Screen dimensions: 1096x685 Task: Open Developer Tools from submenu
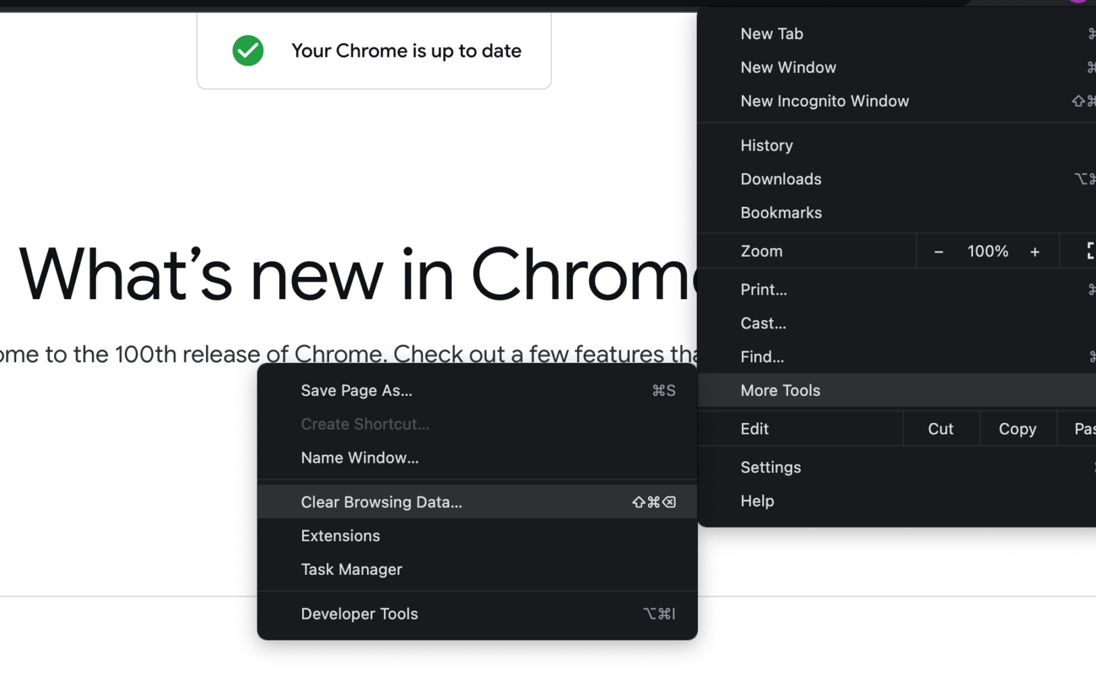pyautogui.click(x=477, y=614)
